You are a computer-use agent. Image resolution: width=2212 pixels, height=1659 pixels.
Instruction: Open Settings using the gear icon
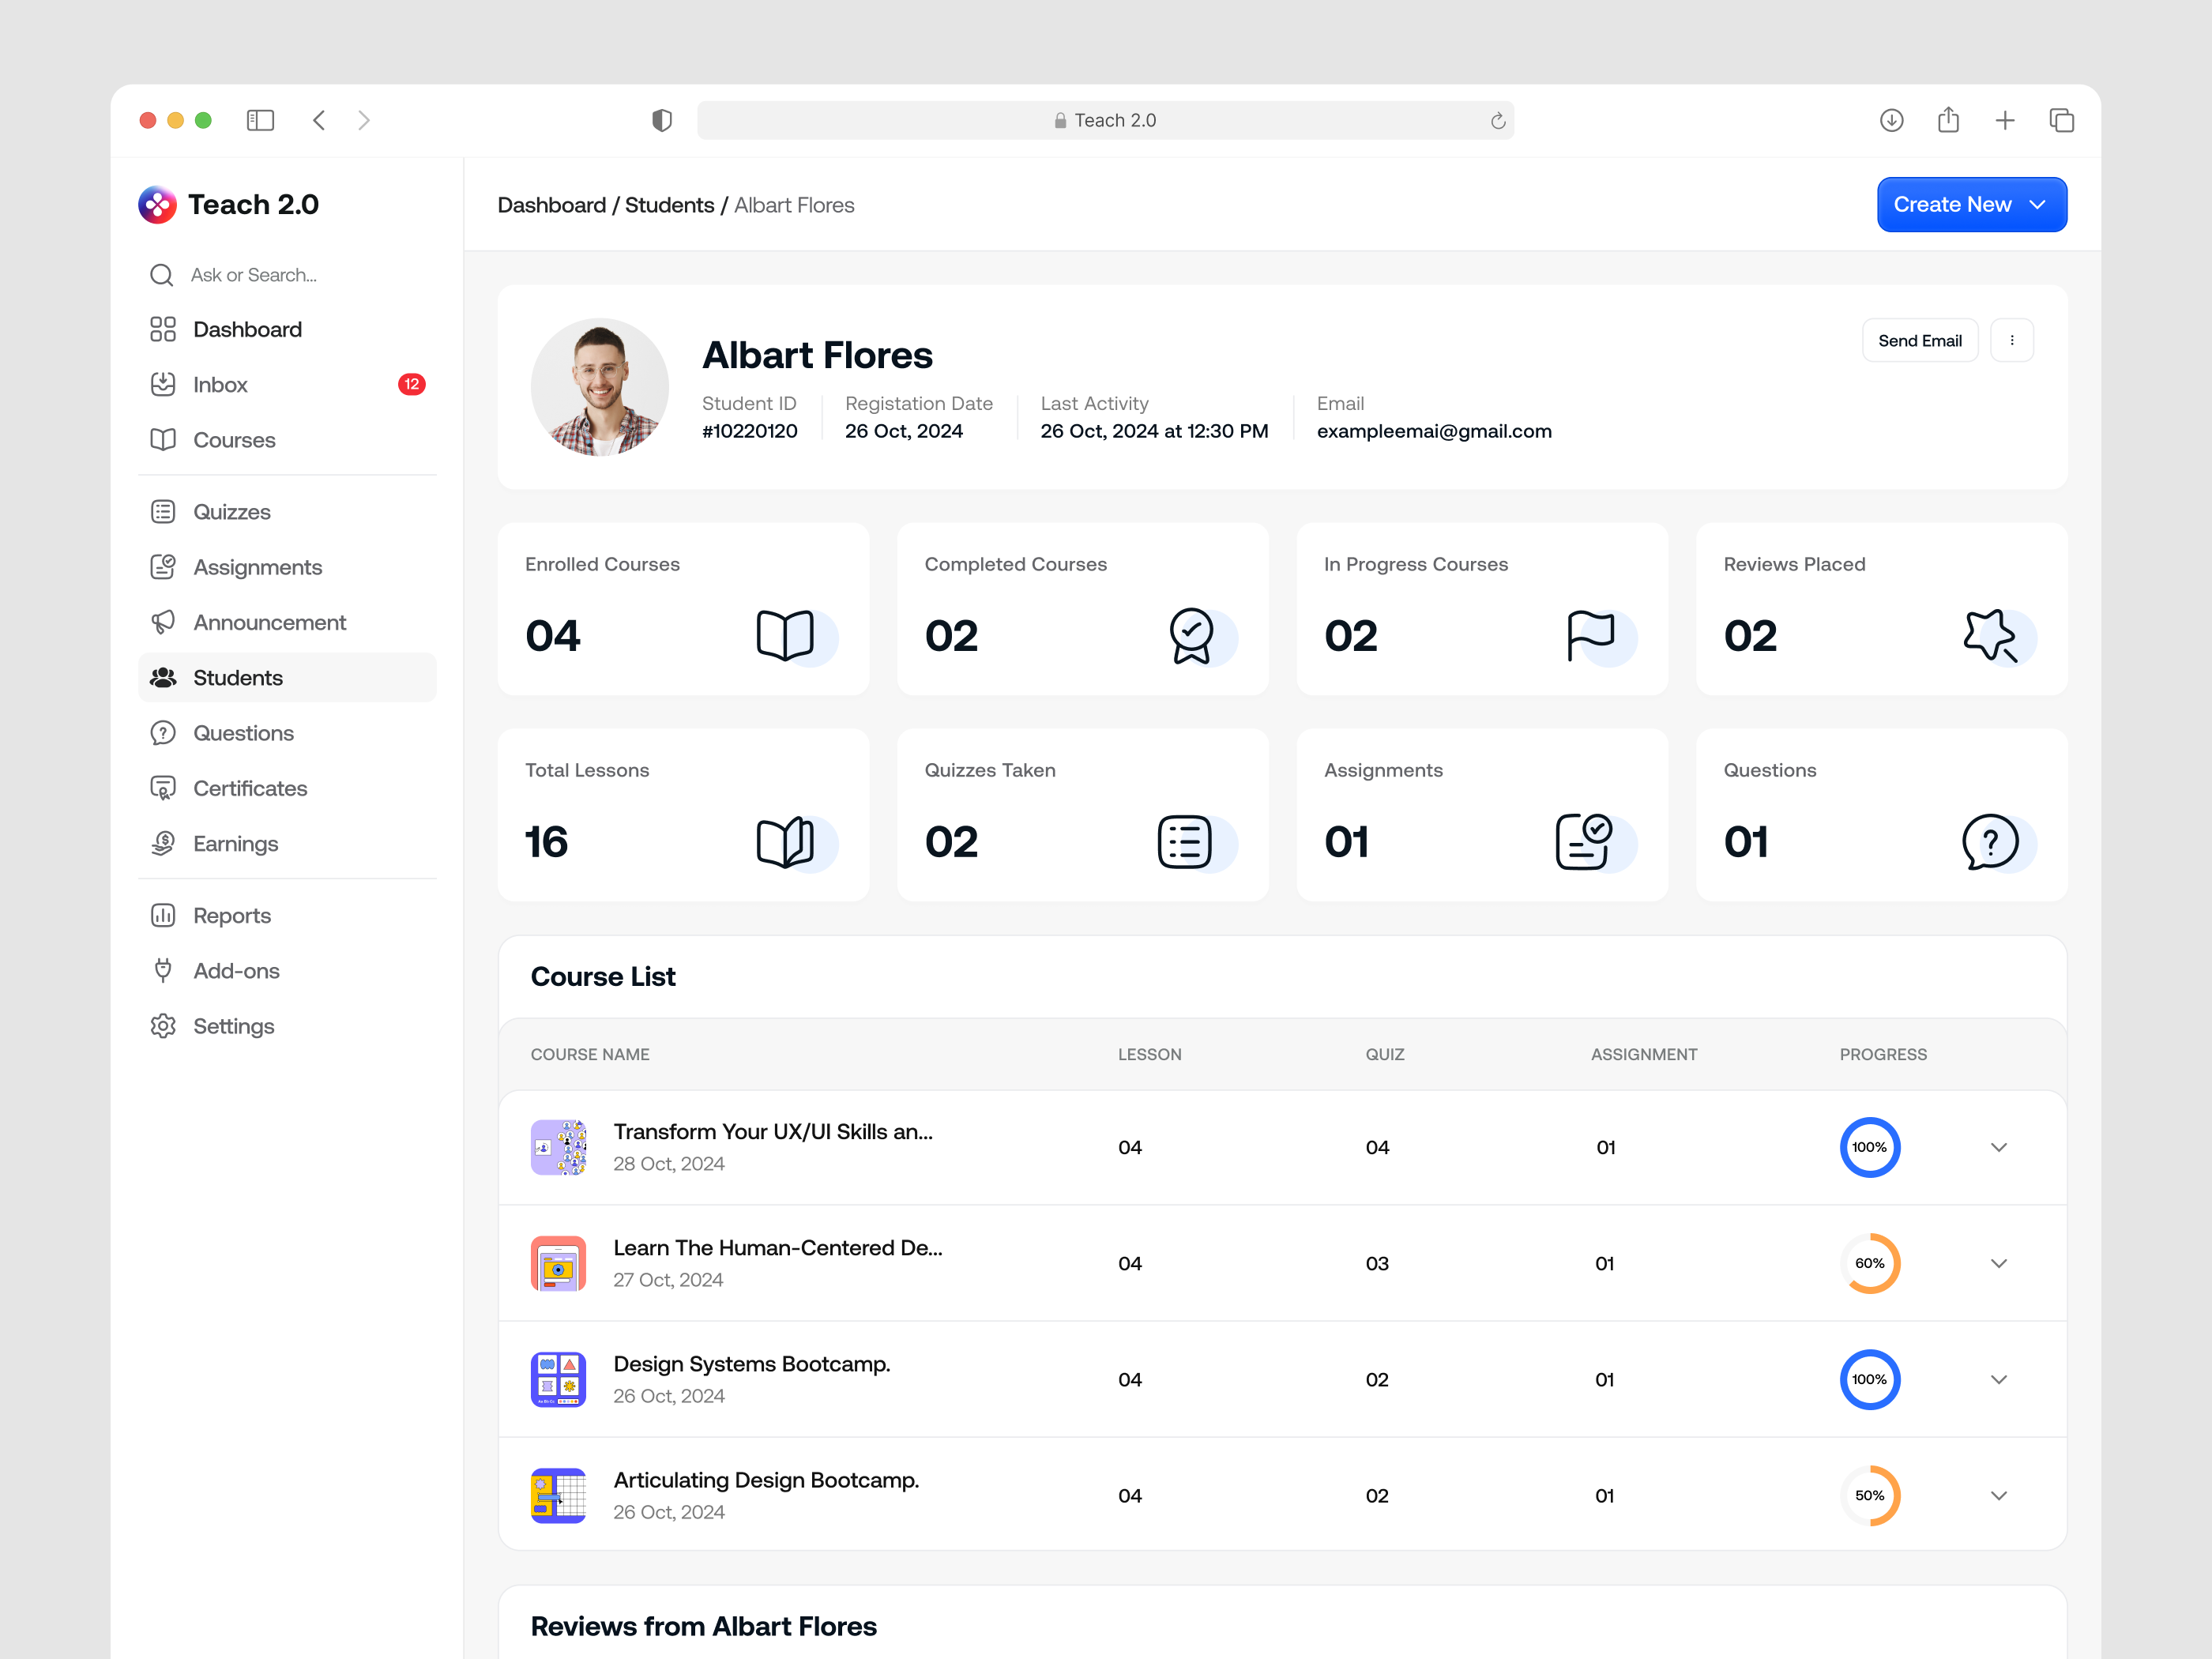click(x=164, y=1026)
